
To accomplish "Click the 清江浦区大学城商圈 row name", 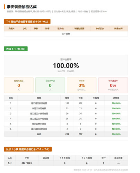I will [x=39, y=119].
